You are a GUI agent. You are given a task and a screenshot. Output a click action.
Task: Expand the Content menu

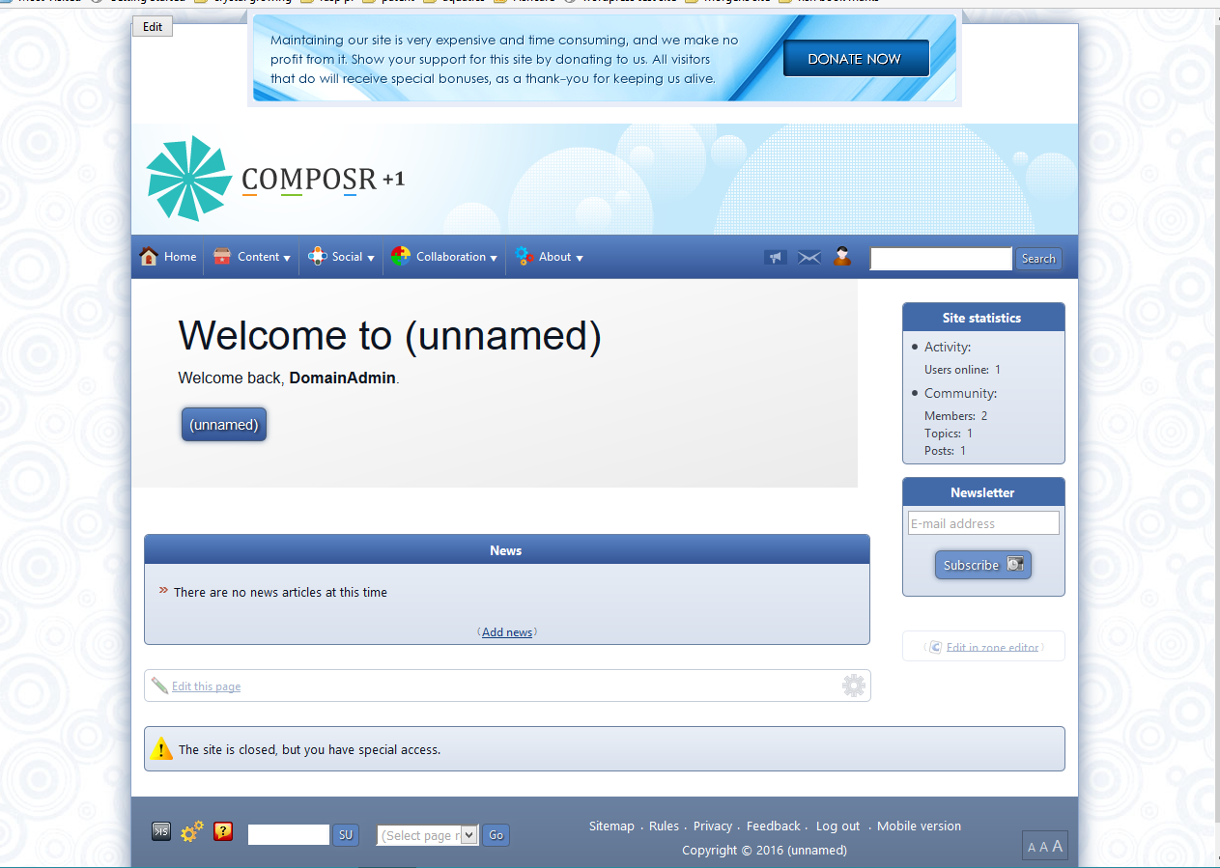click(x=252, y=257)
